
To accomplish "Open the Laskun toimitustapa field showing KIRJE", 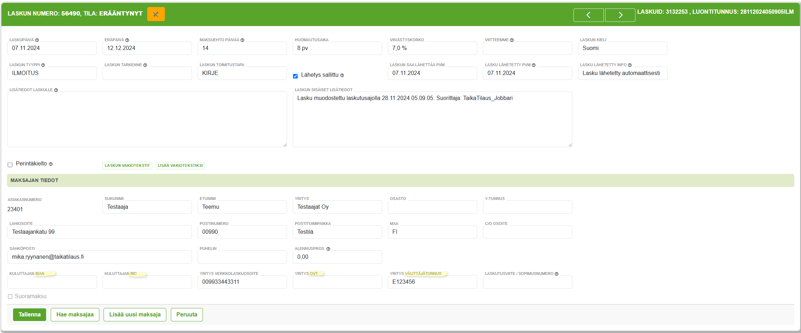I will point(242,73).
